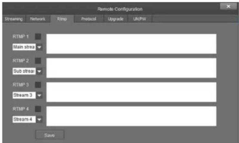Open the Upgrade tab
Viewport: 239px width, 143px height.
click(116, 19)
